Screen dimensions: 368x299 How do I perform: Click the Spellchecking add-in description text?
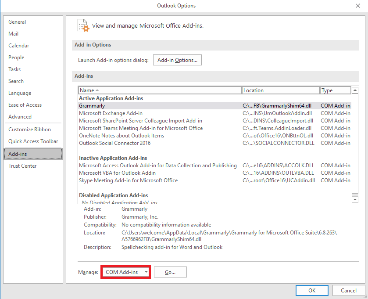pos(172,247)
